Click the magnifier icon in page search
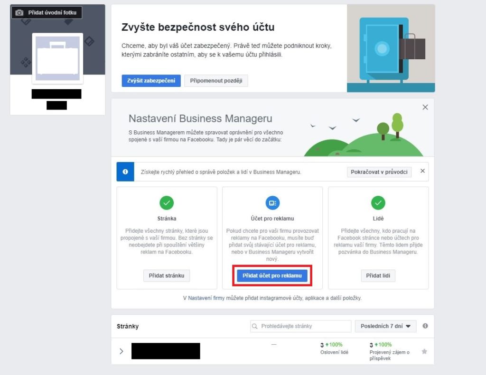This screenshot has width=486, height=375. (255, 326)
